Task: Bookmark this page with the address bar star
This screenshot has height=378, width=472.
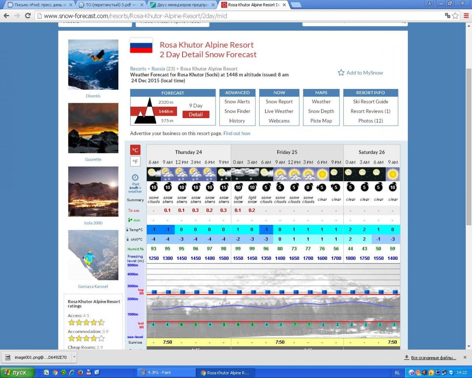Action: coord(455,16)
